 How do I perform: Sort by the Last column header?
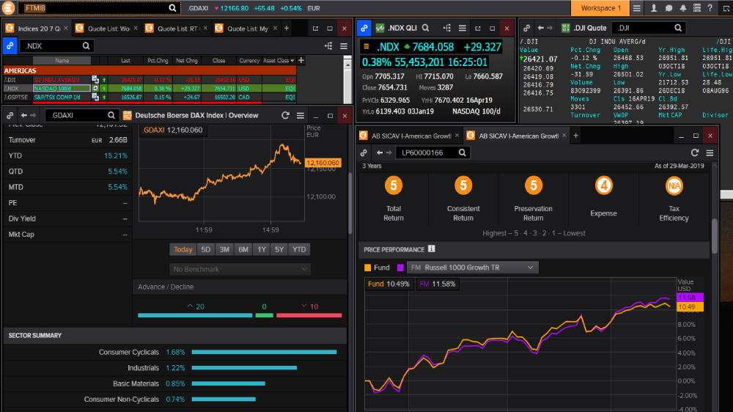(125, 60)
